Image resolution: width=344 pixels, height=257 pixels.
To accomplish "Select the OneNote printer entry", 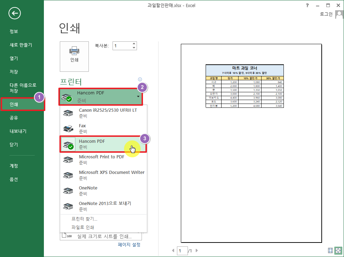I will pyautogui.click(x=103, y=191).
